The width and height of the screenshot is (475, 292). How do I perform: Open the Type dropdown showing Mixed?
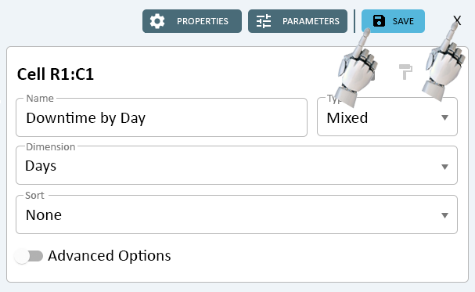[x=387, y=117]
